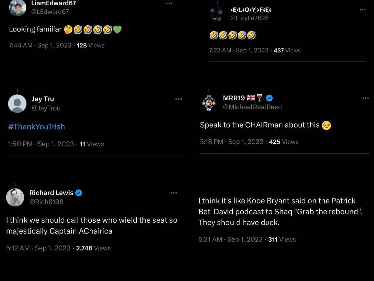
Task: Expand the more menu on Richard Lewis's tweet
Action: point(174,193)
